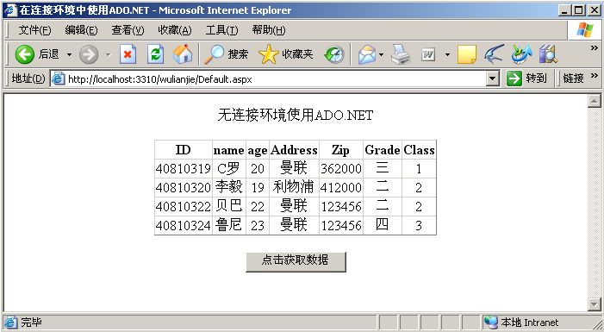
Task: Click the zip cell 362000
Action: click(x=341, y=168)
